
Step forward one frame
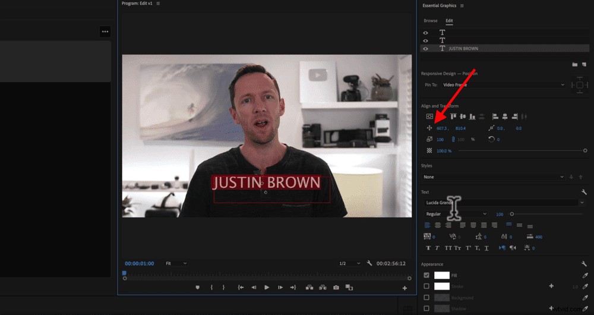280,288
